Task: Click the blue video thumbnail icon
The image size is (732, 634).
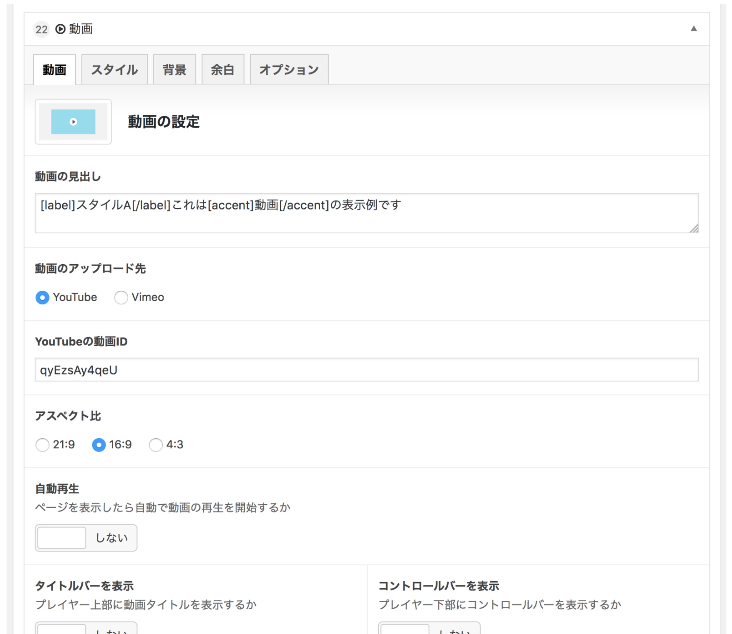Action: pyautogui.click(x=73, y=122)
